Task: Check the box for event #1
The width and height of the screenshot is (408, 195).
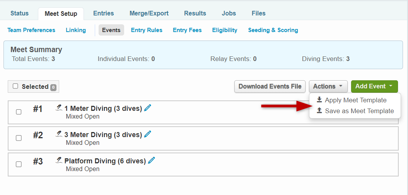Action: (19, 112)
